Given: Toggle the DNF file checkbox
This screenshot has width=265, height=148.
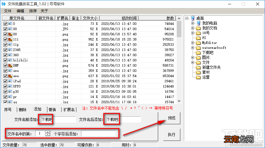Looking at the screenshot, I should point(5,65).
